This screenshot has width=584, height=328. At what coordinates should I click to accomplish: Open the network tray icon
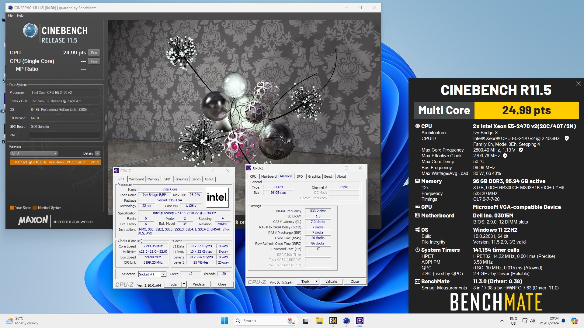pos(525,321)
